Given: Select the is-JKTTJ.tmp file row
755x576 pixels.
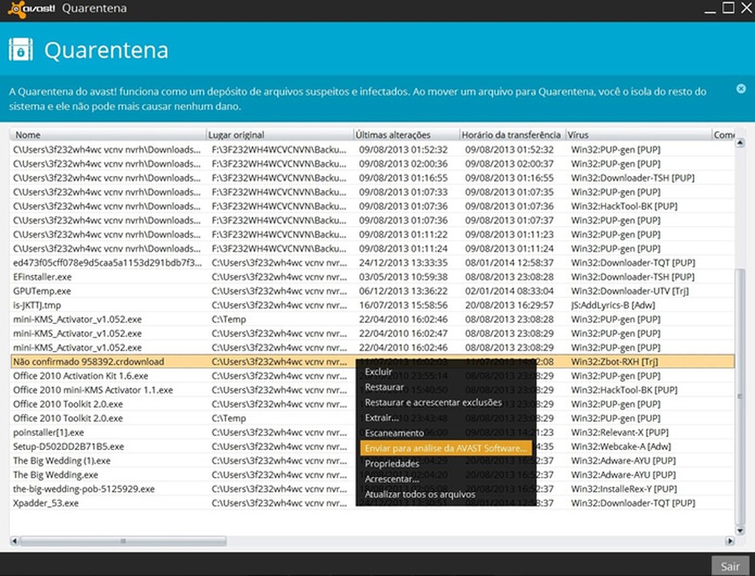Looking at the screenshot, I should (x=372, y=305).
